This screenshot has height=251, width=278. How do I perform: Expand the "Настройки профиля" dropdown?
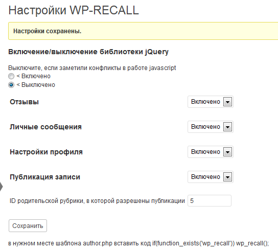[211, 152]
